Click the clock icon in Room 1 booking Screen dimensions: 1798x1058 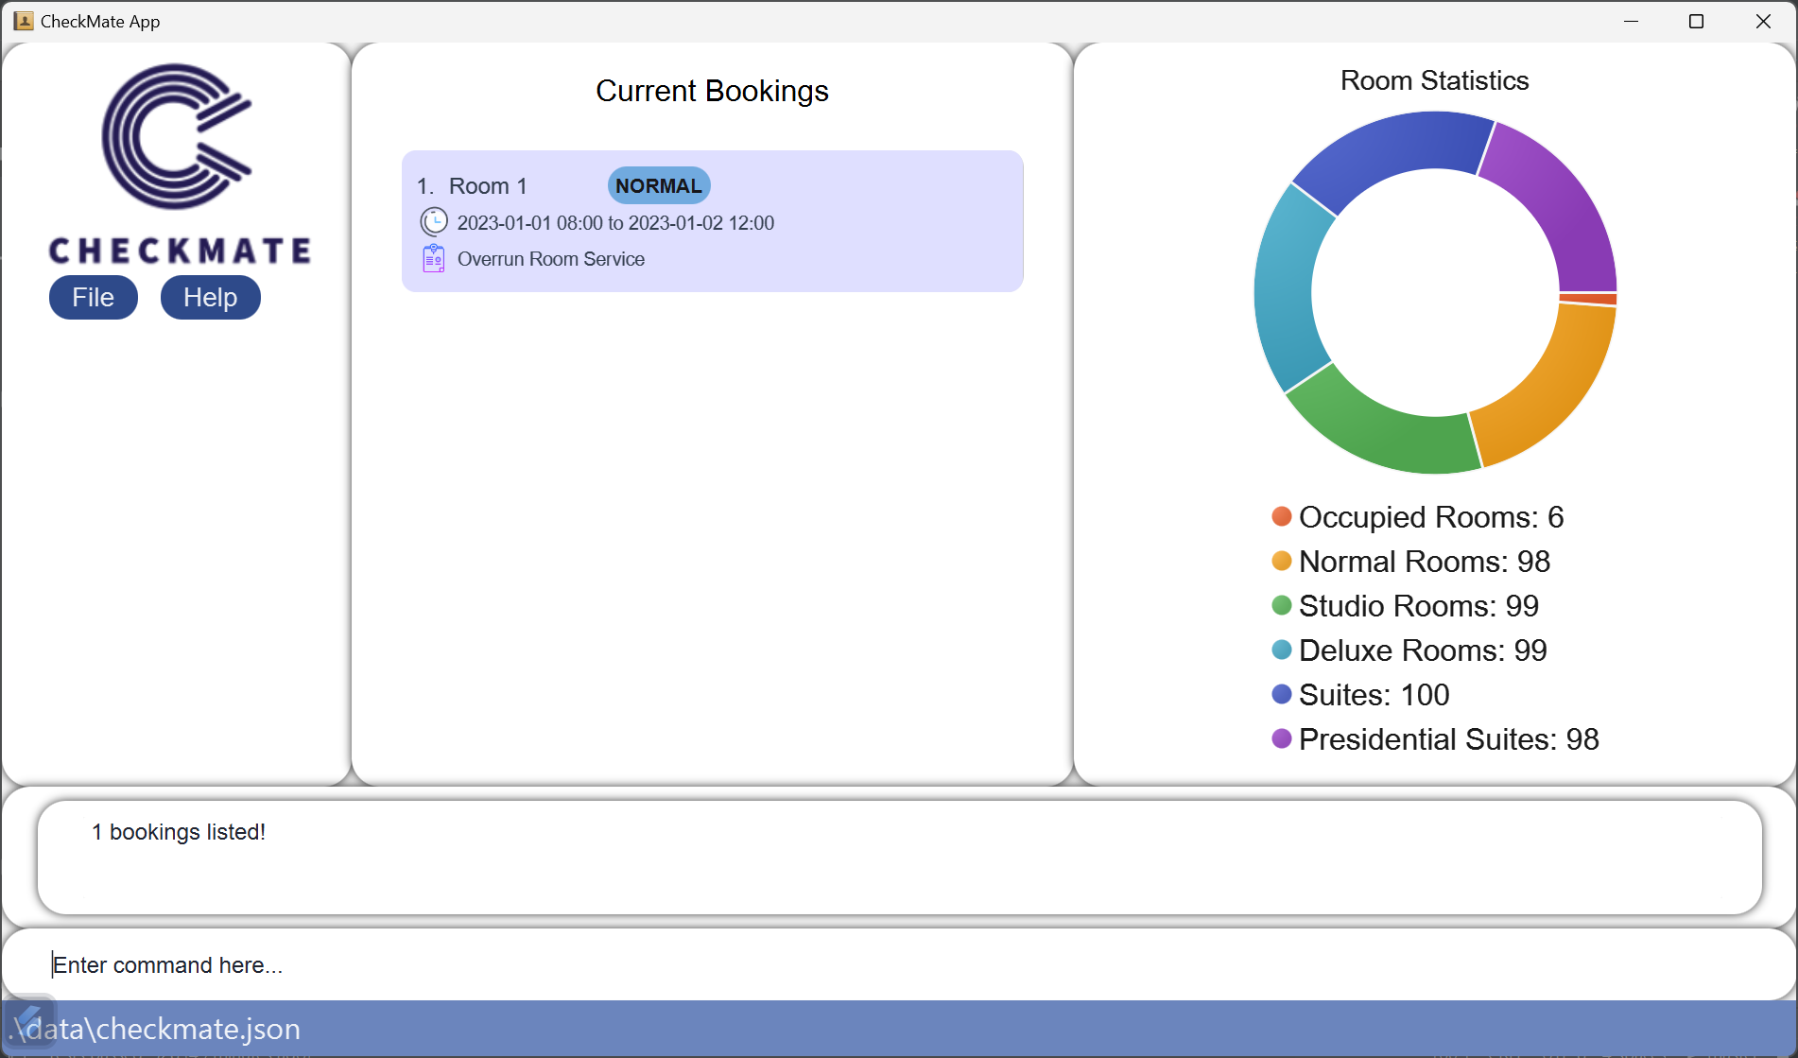[x=434, y=222]
